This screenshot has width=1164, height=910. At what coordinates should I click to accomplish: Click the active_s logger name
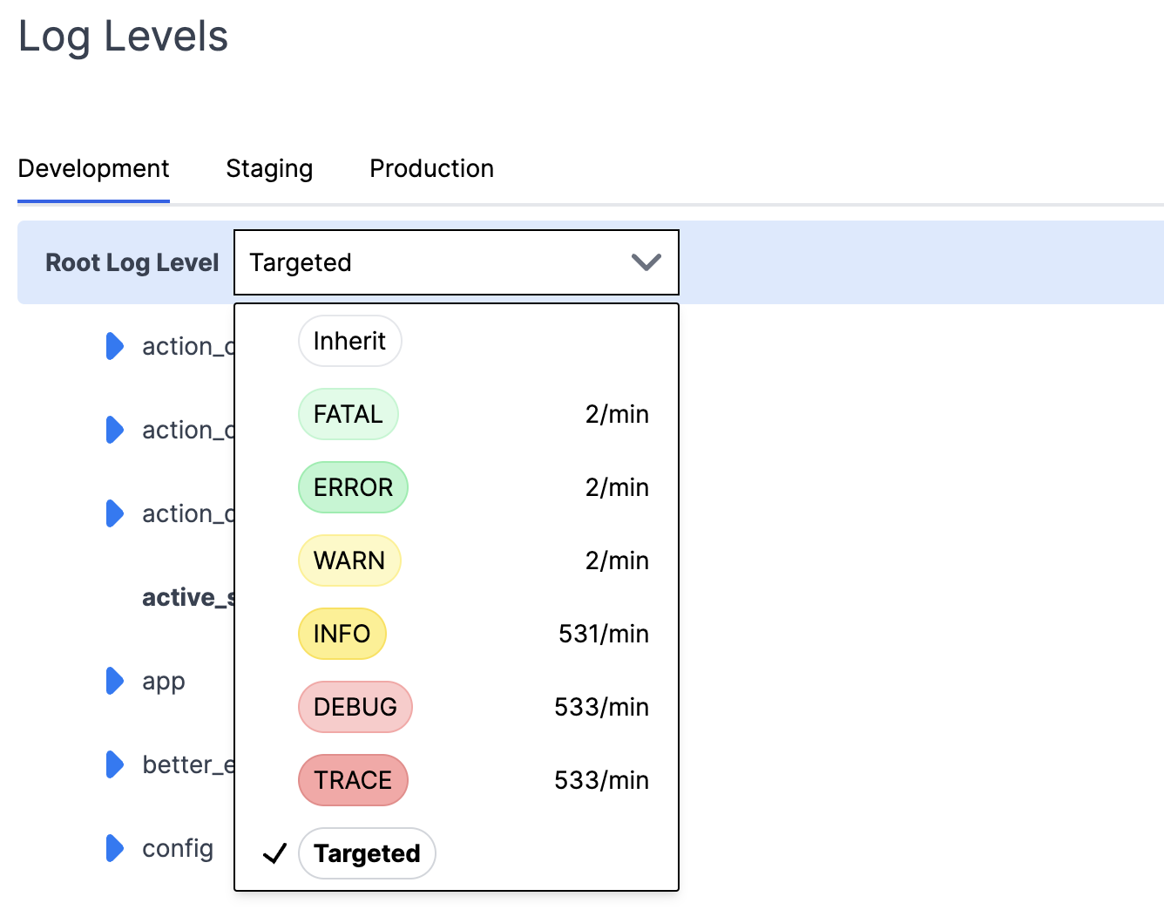188,597
